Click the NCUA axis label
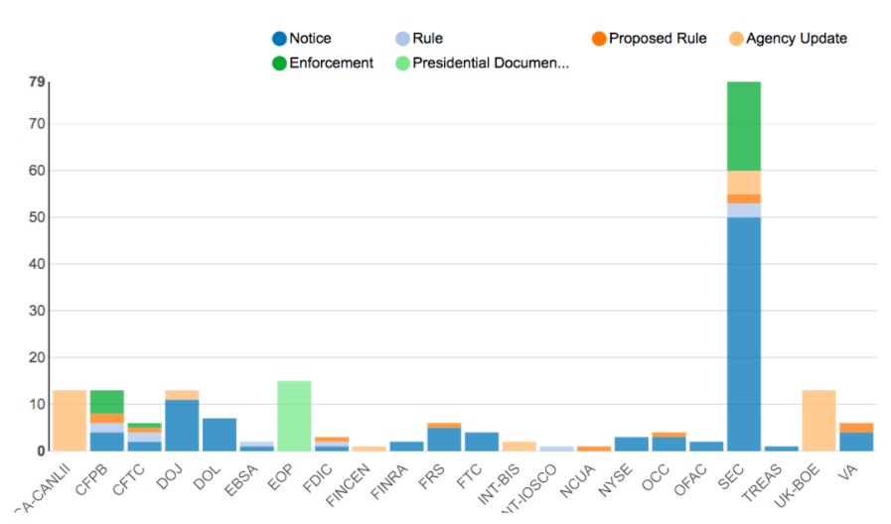 578,481
